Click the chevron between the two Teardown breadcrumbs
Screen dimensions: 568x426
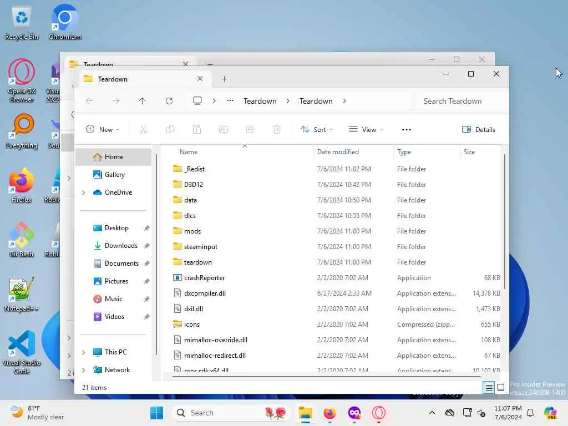[x=288, y=101]
